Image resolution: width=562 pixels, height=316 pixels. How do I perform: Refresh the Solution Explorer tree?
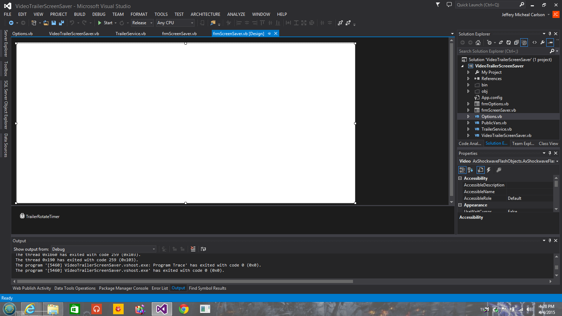[509, 42]
